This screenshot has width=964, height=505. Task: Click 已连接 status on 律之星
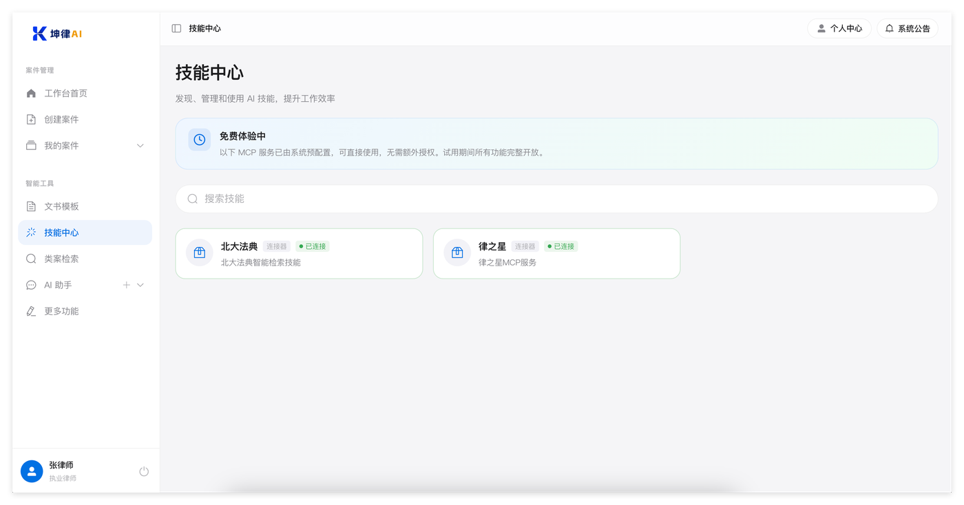561,246
